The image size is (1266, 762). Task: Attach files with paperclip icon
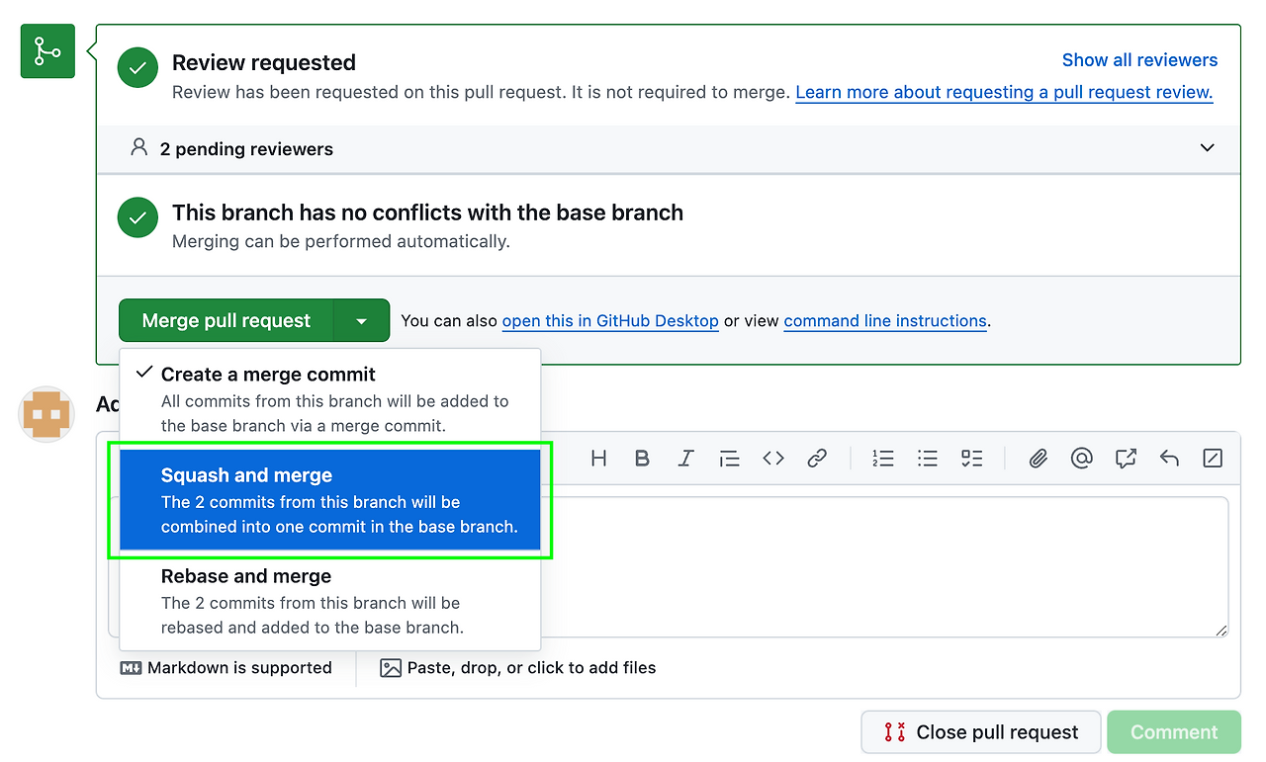pyautogui.click(x=1038, y=459)
